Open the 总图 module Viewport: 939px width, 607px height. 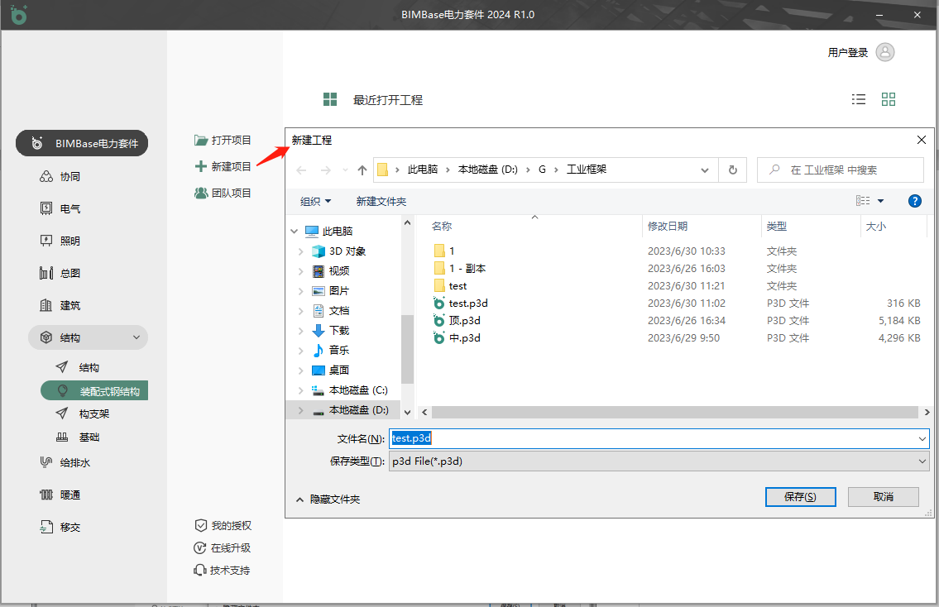coord(60,273)
